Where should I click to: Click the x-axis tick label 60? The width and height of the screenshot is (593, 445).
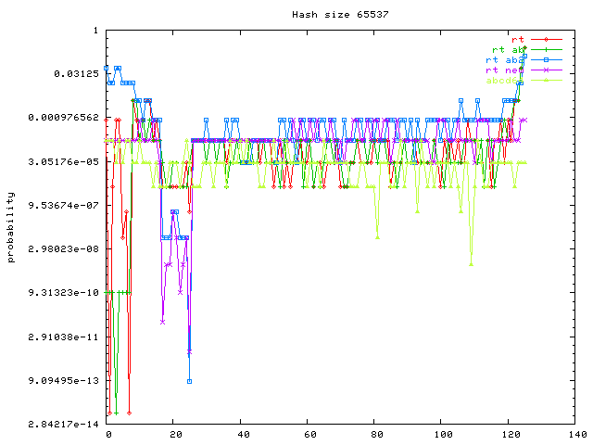point(309,435)
